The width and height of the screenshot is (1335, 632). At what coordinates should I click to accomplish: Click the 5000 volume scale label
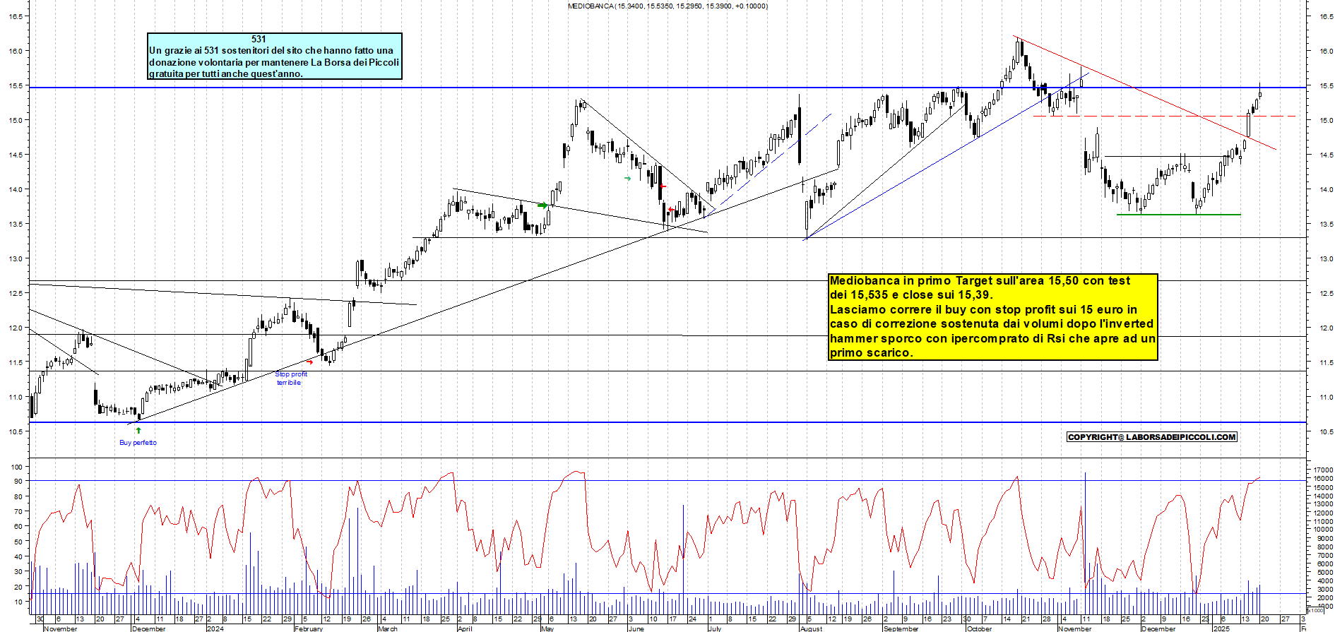1324,573
